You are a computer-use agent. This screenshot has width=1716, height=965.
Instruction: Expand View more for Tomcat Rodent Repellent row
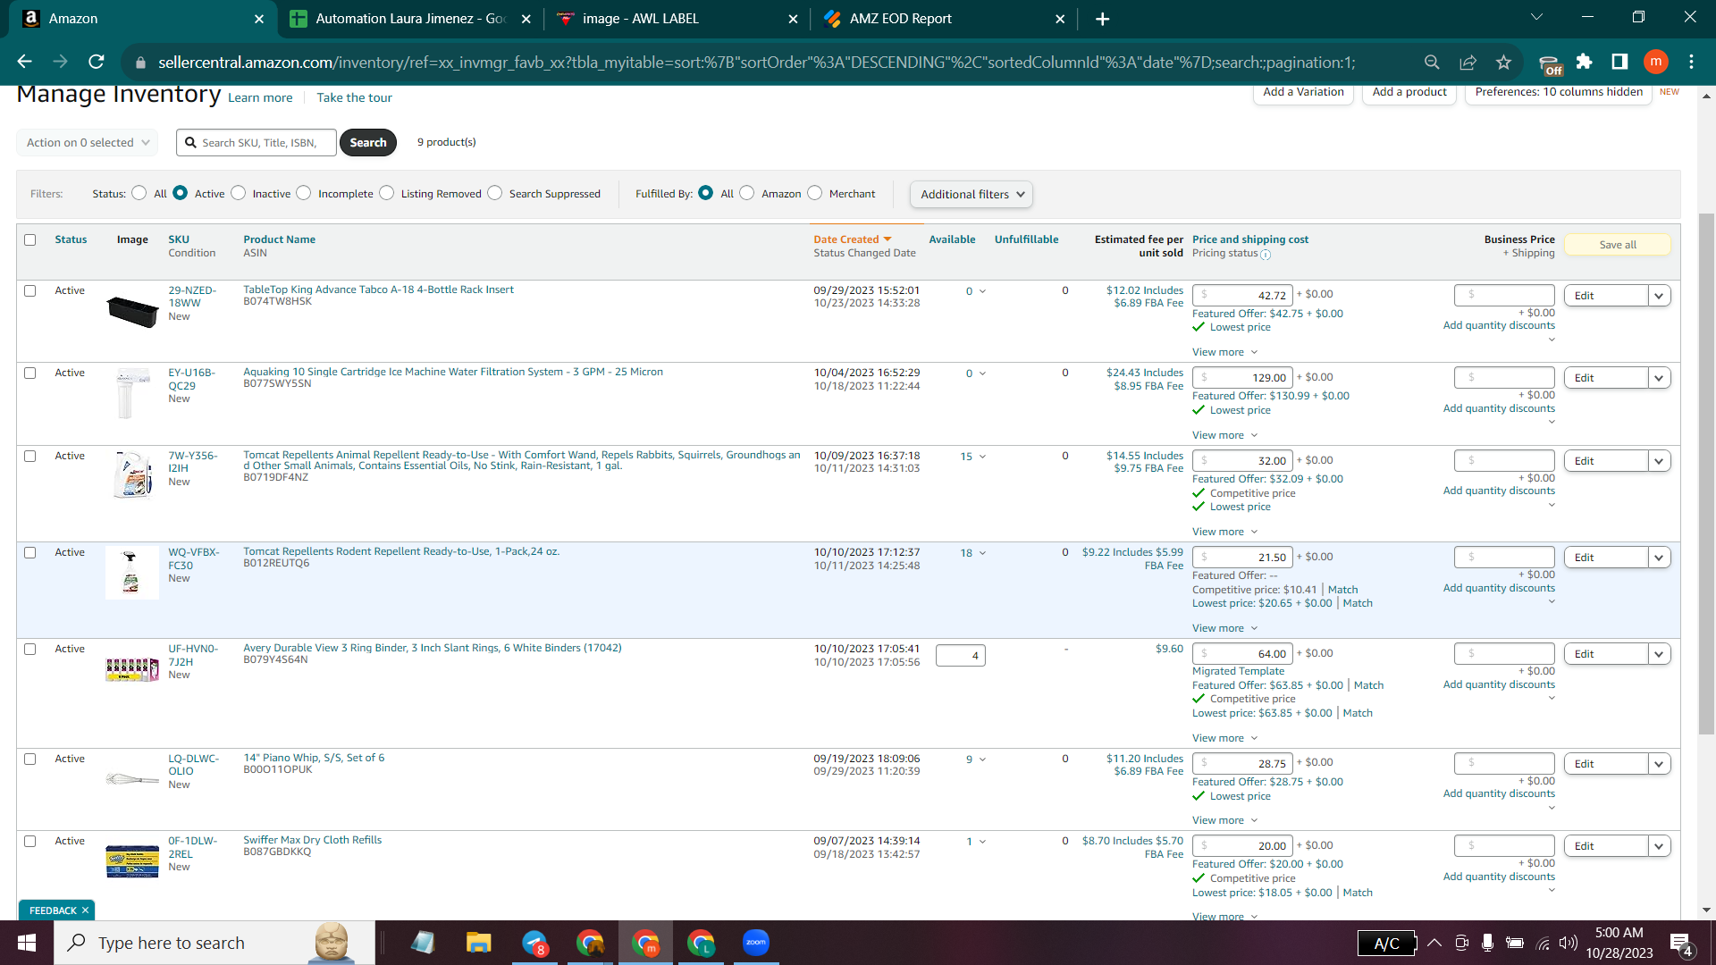(1225, 628)
